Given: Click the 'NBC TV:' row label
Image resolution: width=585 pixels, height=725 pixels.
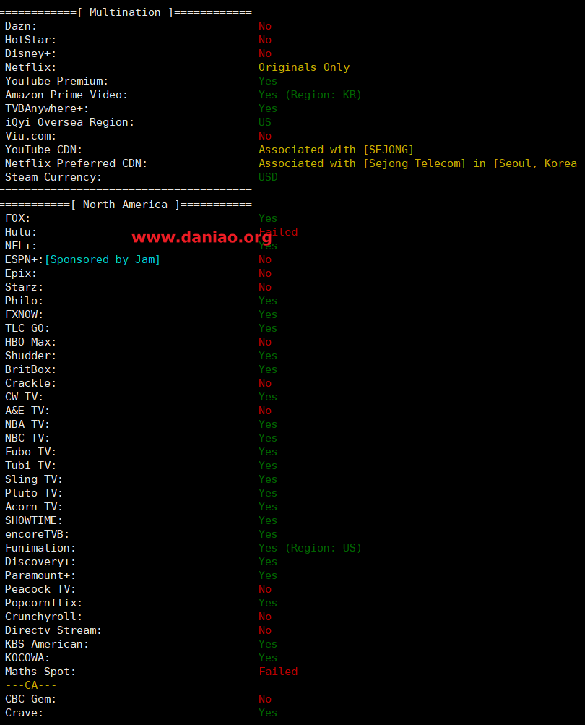Looking at the screenshot, I should pos(27,438).
